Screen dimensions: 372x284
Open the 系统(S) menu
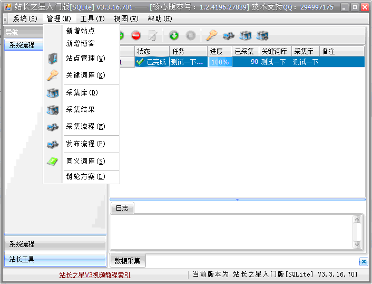point(25,19)
